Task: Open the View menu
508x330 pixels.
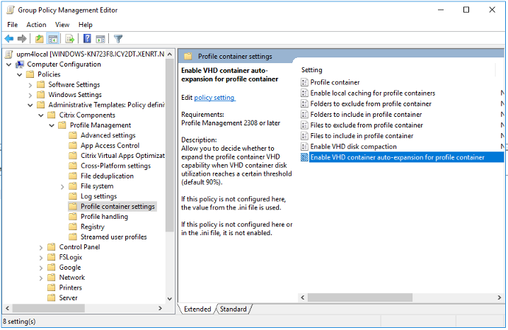Action: pos(62,25)
